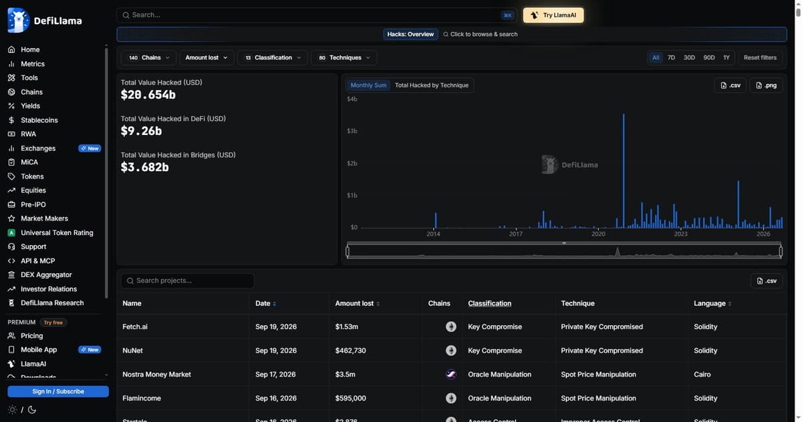Open the API & MCP page

pos(38,261)
